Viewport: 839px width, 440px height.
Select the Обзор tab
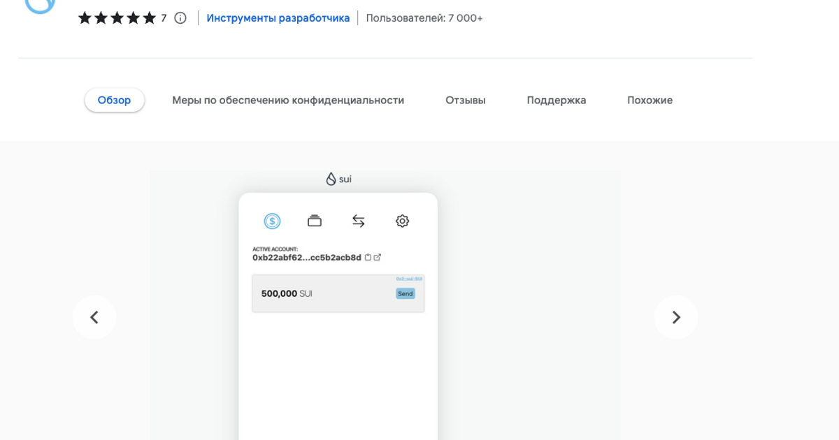(x=115, y=100)
